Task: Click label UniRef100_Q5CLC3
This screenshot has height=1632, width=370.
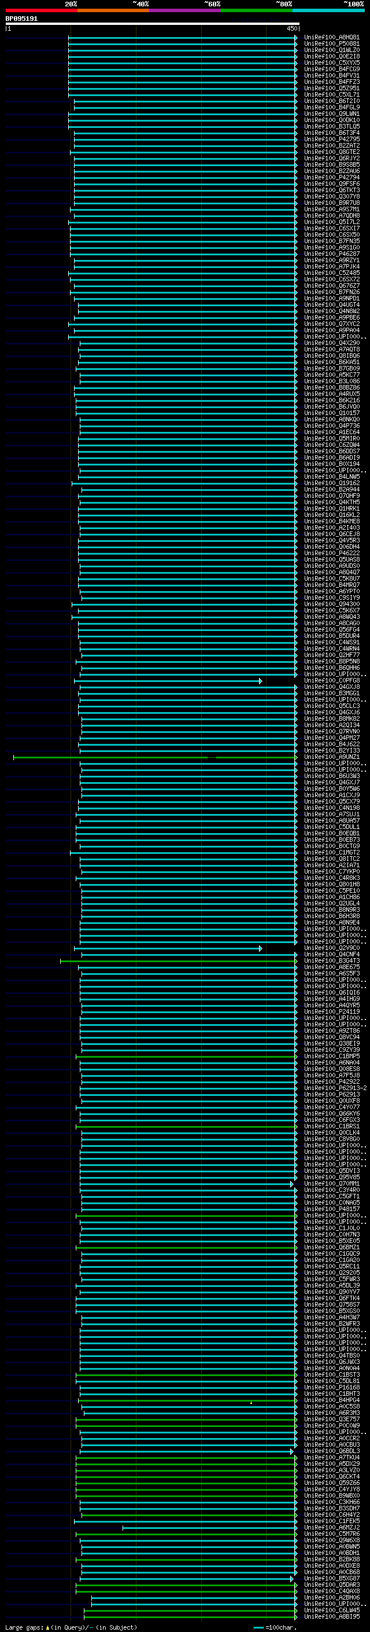Action: (x=331, y=706)
